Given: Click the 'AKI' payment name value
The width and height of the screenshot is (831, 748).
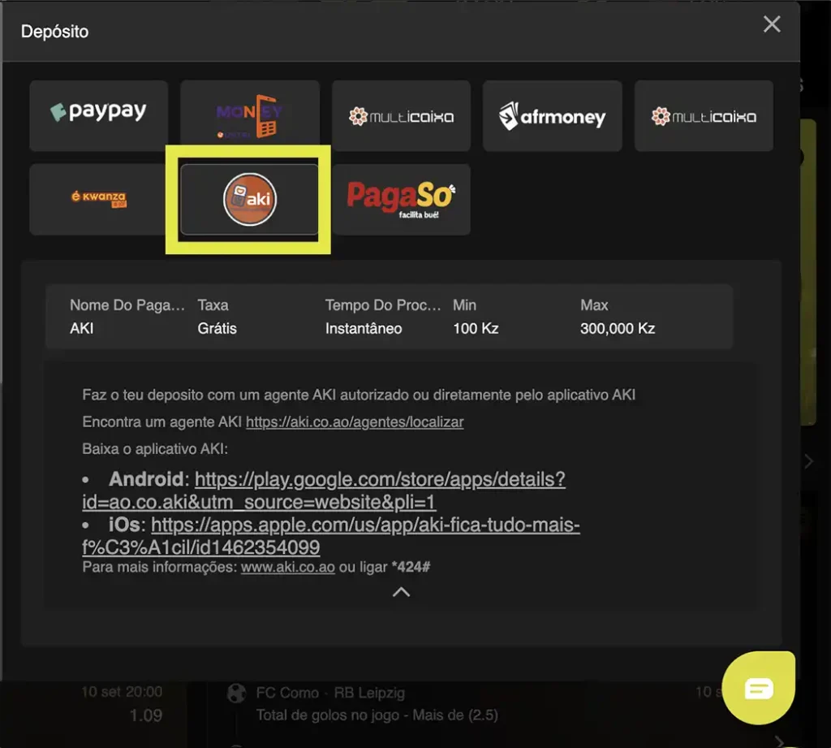Looking at the screenshot, I should [82, 328].
